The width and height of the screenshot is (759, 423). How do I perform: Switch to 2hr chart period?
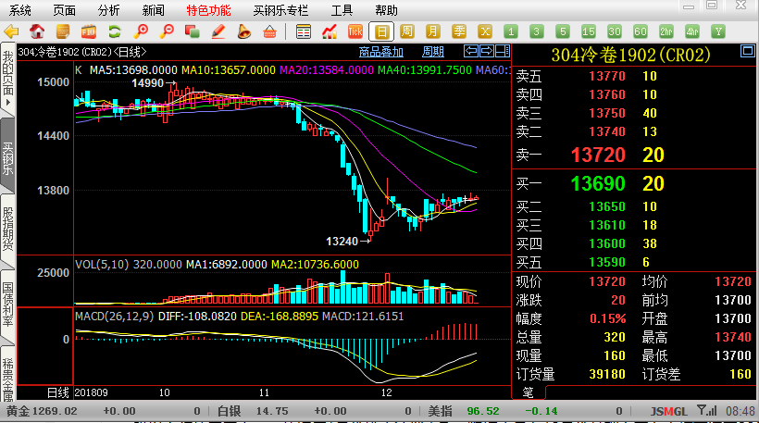(x=666, y=32)
